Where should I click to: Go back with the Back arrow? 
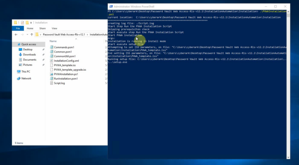coord(16,35)
